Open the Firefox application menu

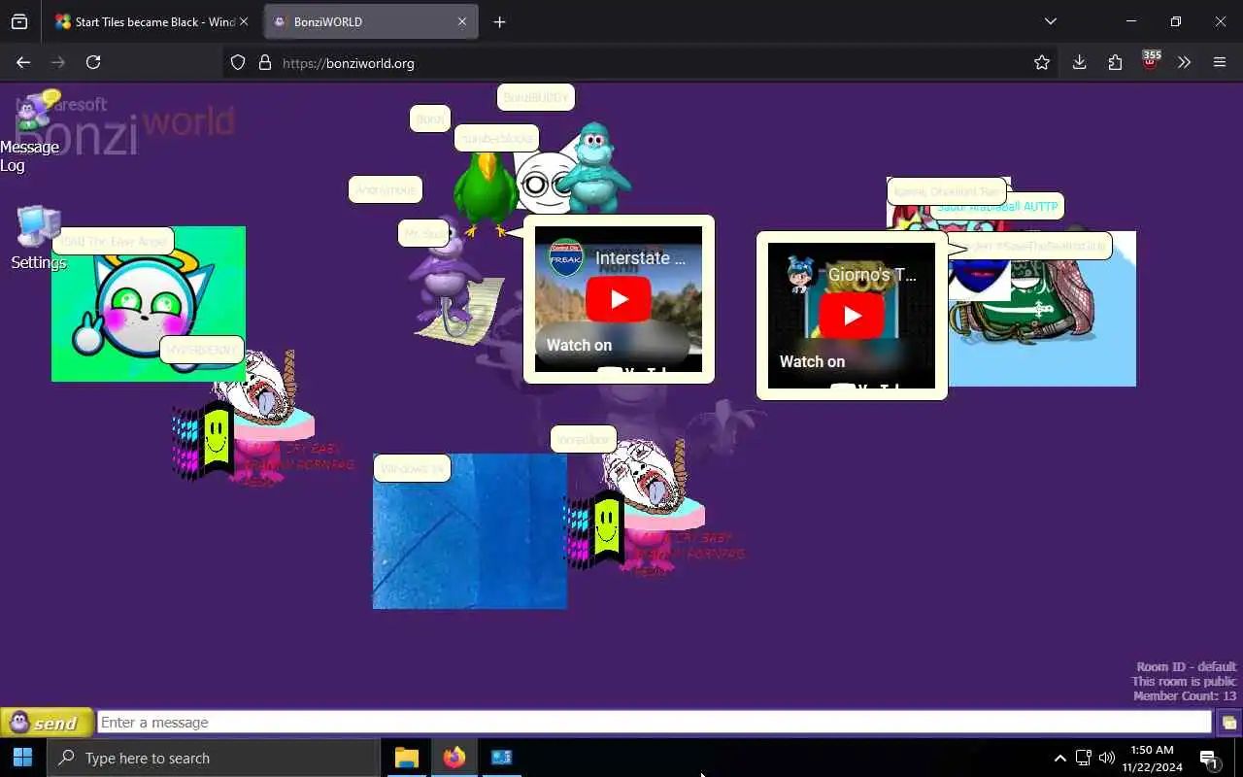[1220, 62]
